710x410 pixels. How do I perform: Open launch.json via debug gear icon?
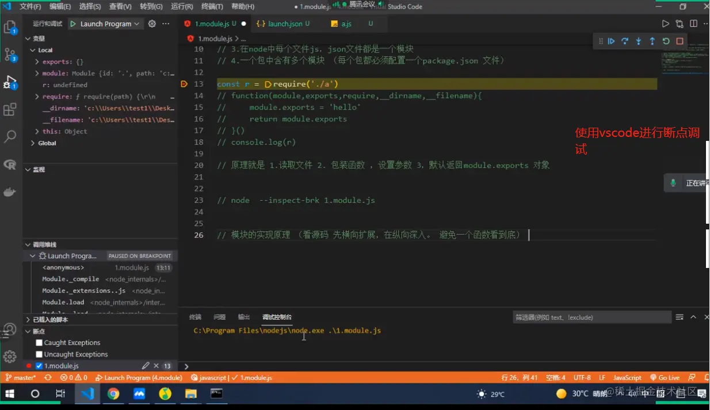(x=152, y=24)
